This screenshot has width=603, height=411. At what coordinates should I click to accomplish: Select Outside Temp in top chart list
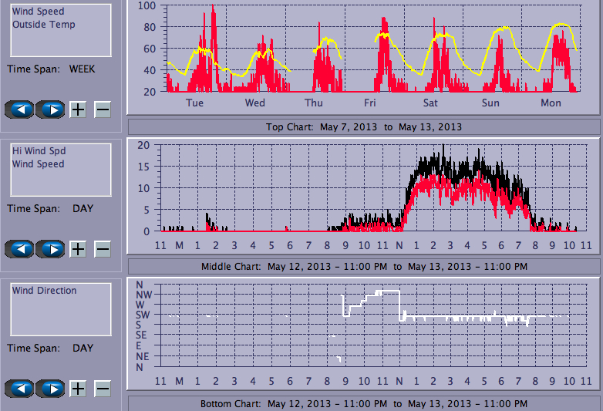(x=43, y=24)
